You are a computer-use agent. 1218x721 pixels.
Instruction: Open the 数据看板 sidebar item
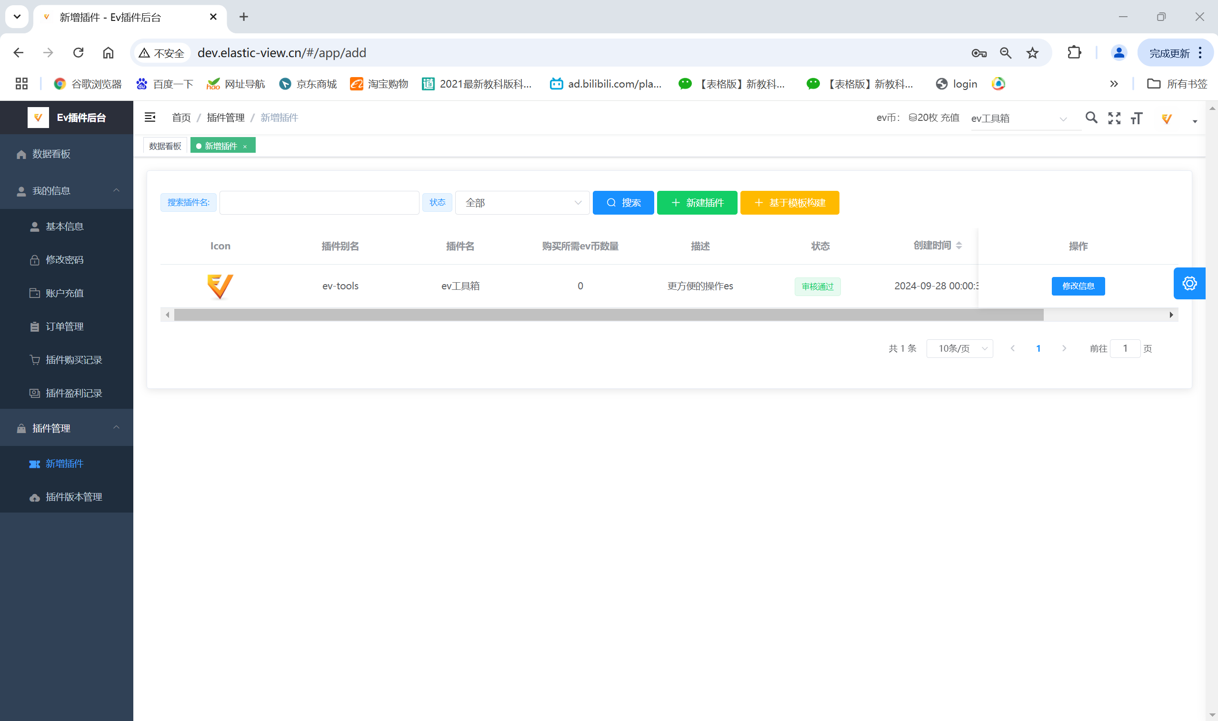click(x=67, y=154)
